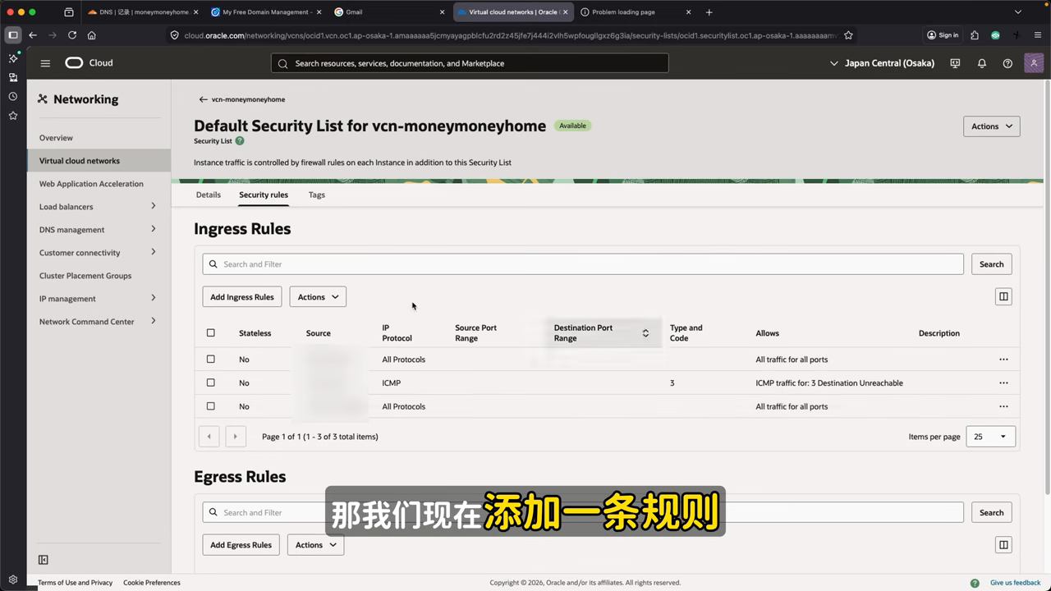The height and width of the screenshot is (591, 1051).
Task: Open Items per page 25 dropdown
Action: 991,437
